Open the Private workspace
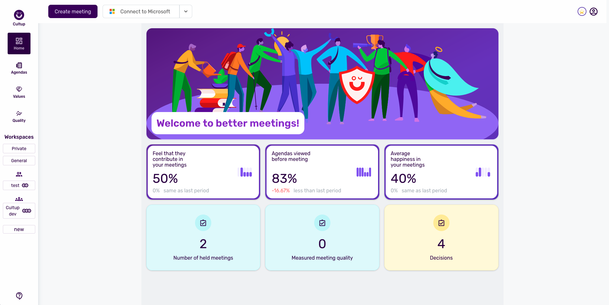Viewport: 609px width, 305px height. click(x=19, y=148)
